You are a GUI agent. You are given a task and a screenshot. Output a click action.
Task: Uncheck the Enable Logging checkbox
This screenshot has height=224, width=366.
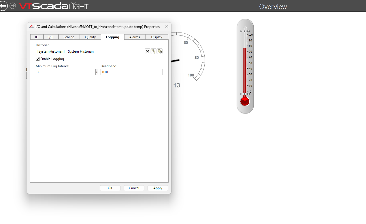pos(38,59)
